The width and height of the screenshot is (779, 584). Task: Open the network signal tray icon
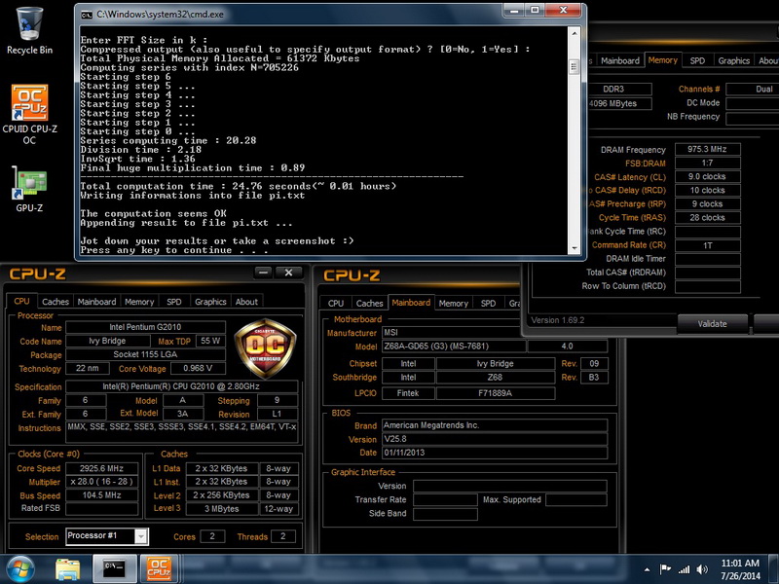[685, 569]
